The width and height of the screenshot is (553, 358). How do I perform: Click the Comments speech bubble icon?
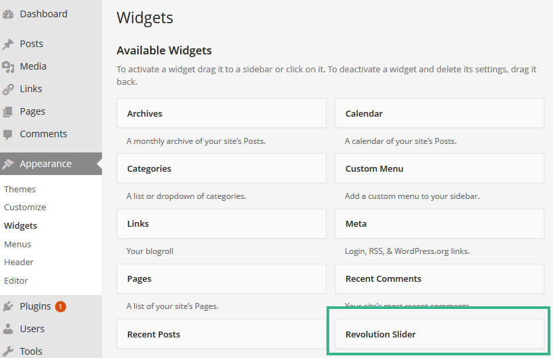[8, 134]
